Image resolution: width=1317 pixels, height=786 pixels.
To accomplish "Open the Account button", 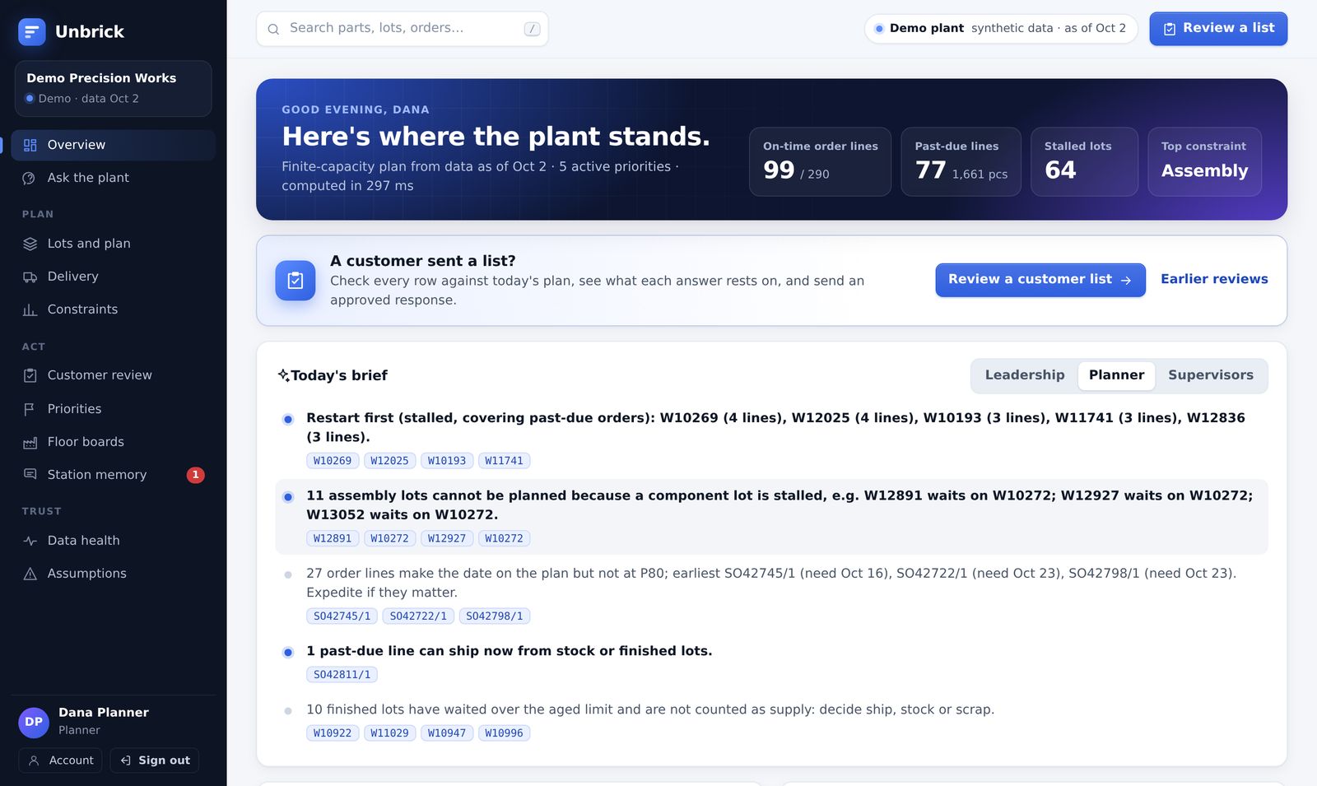I will pos(60,760).
